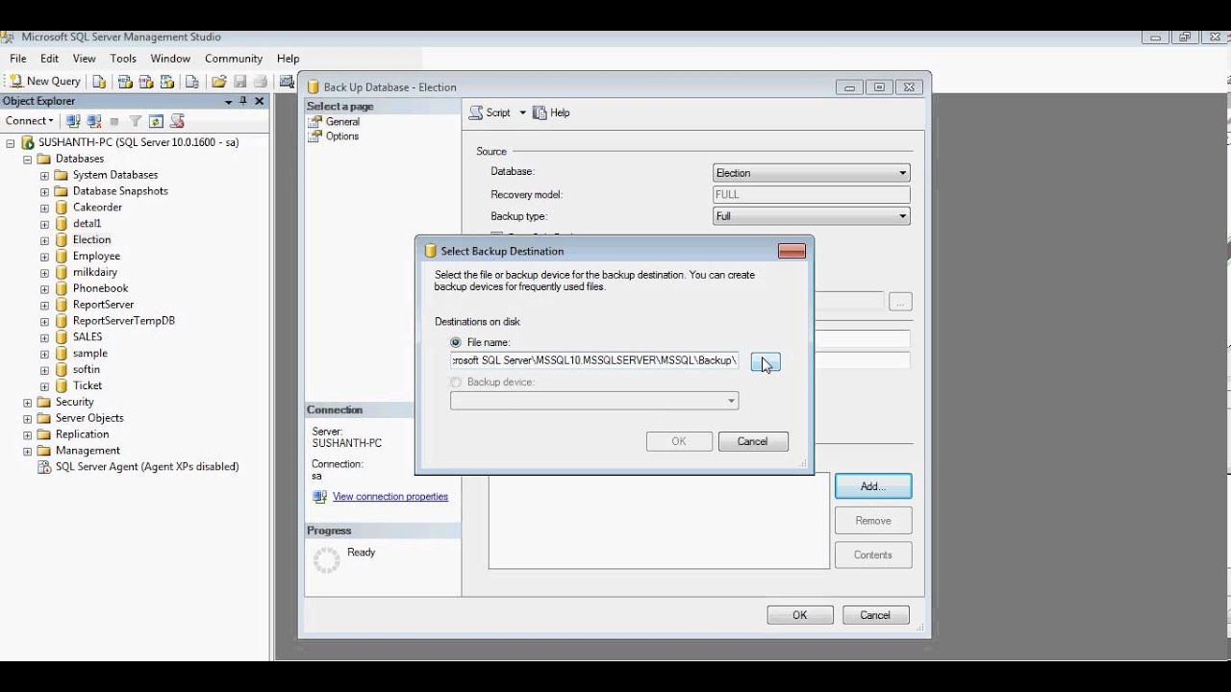Image resolution: width=1231 pixels, height=692 pixels.
Task: Click the Analysis Services DMX Query icon
Action: pyautogui.click(x=146, y=82)
